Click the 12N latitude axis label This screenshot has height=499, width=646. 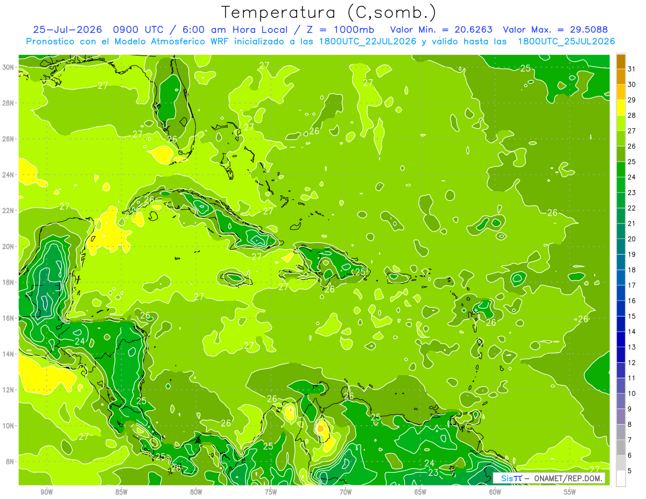[9, 390]
